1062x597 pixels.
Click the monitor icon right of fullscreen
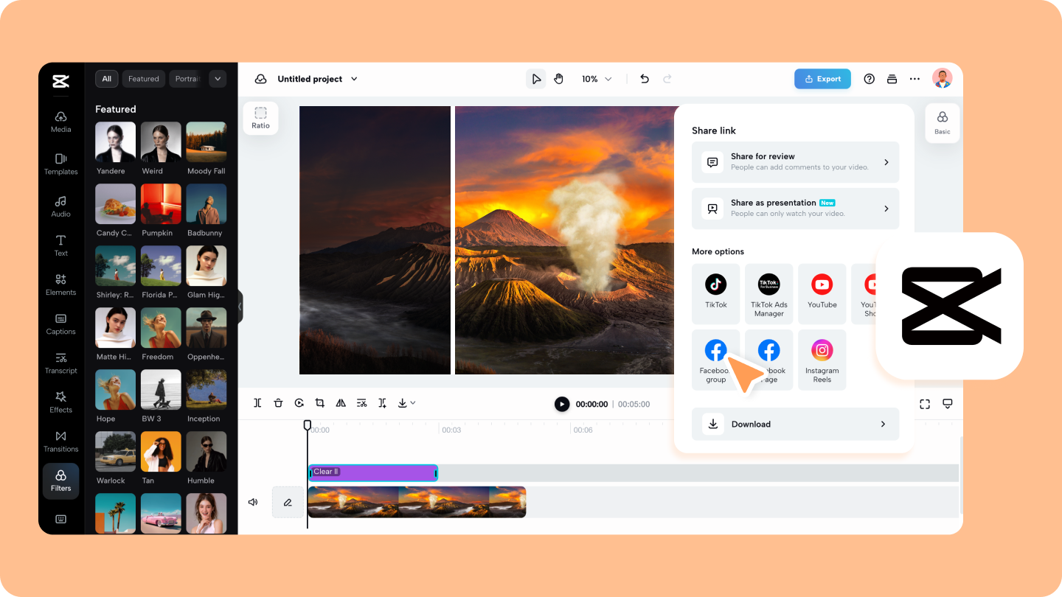click(948, 404)
